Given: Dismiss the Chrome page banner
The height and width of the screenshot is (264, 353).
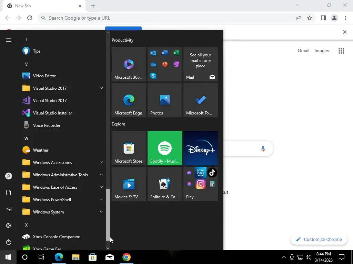Looking at the screenshot, I should [x=344, y=32].
